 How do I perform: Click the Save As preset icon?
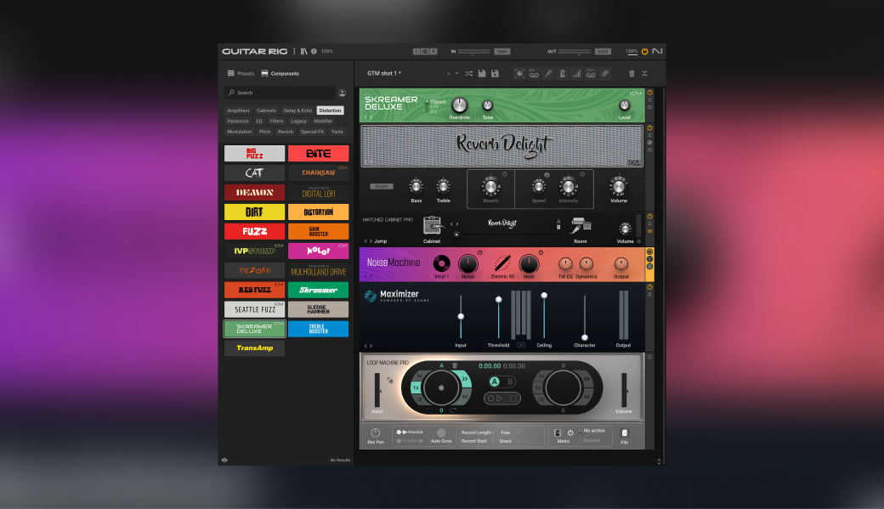(495, 73)
